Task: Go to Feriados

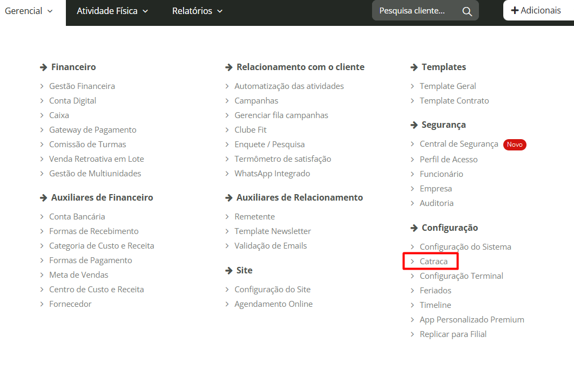Action: [435, 291]
